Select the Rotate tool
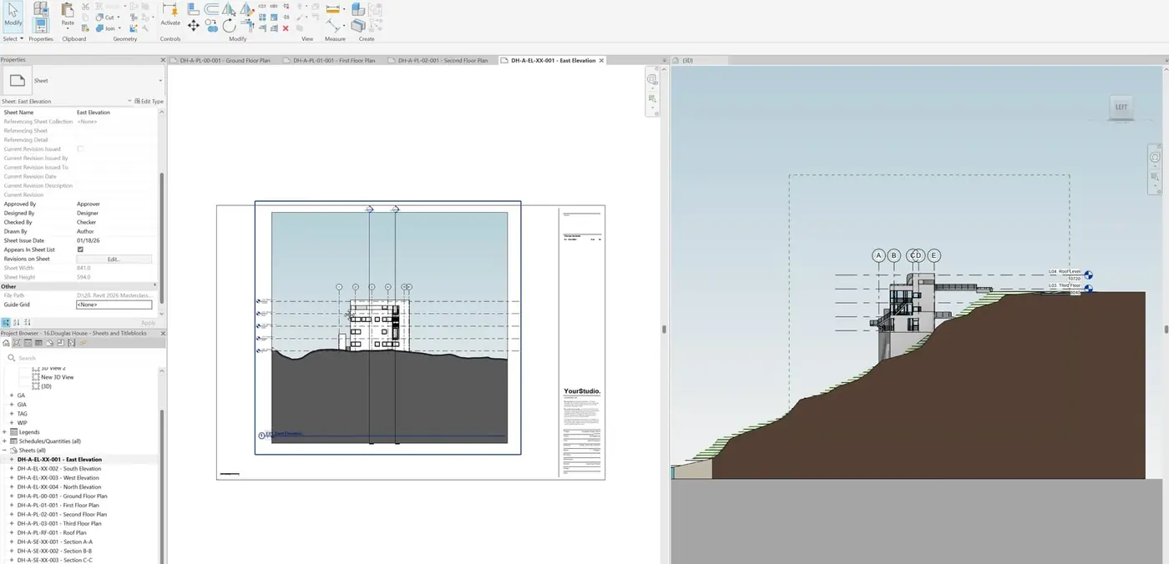1169x564 pixels. (x=229, y=26)
